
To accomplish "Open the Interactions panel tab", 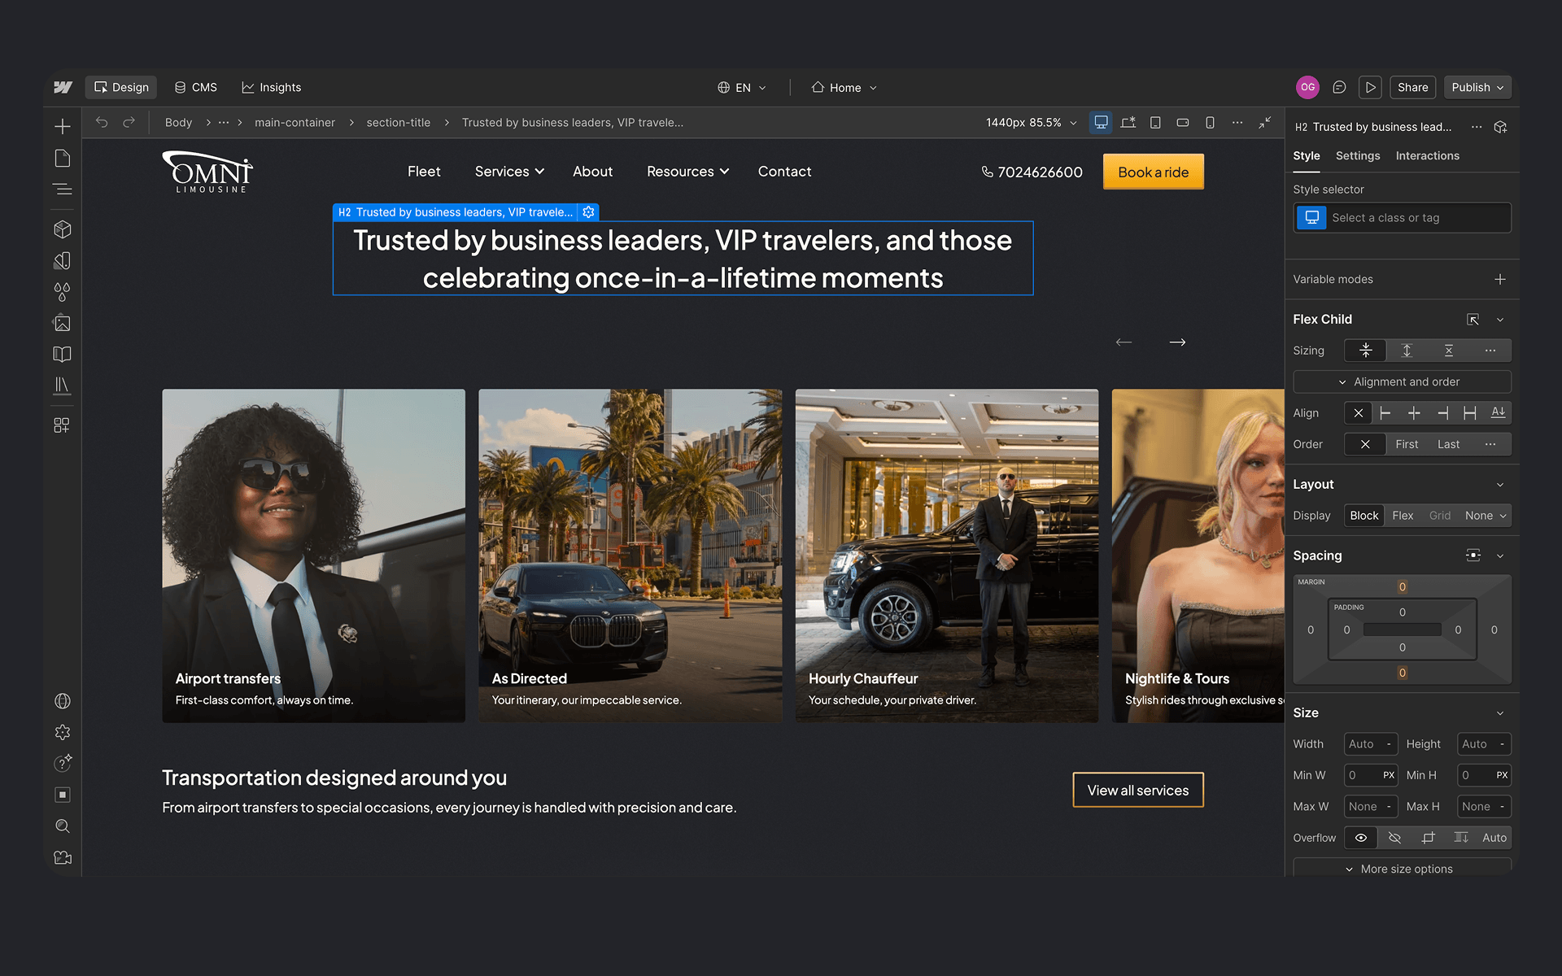I will coord(1427,155).
